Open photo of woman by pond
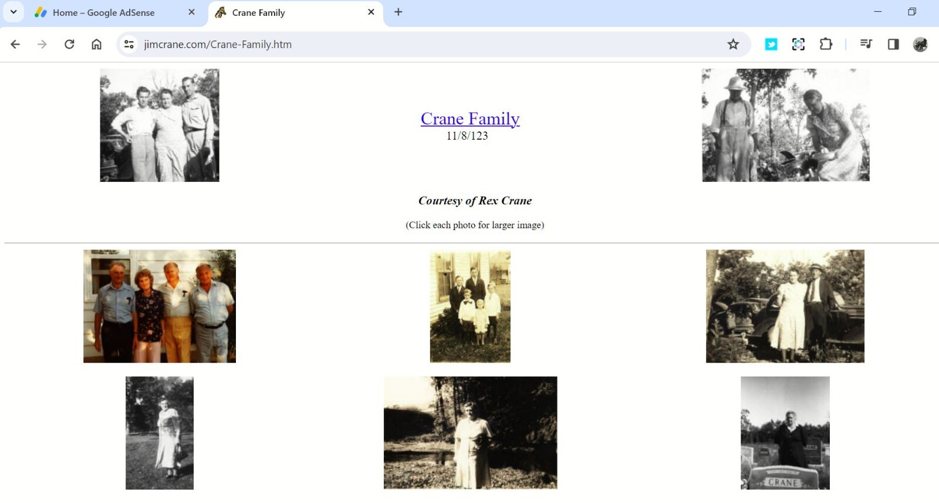939x503 pixels. [471, 433]
